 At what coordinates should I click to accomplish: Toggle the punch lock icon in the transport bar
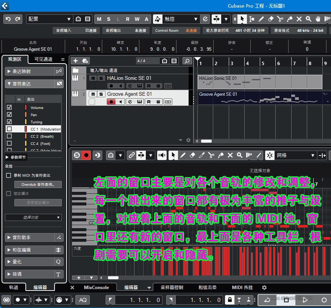[x=230, y=300]
